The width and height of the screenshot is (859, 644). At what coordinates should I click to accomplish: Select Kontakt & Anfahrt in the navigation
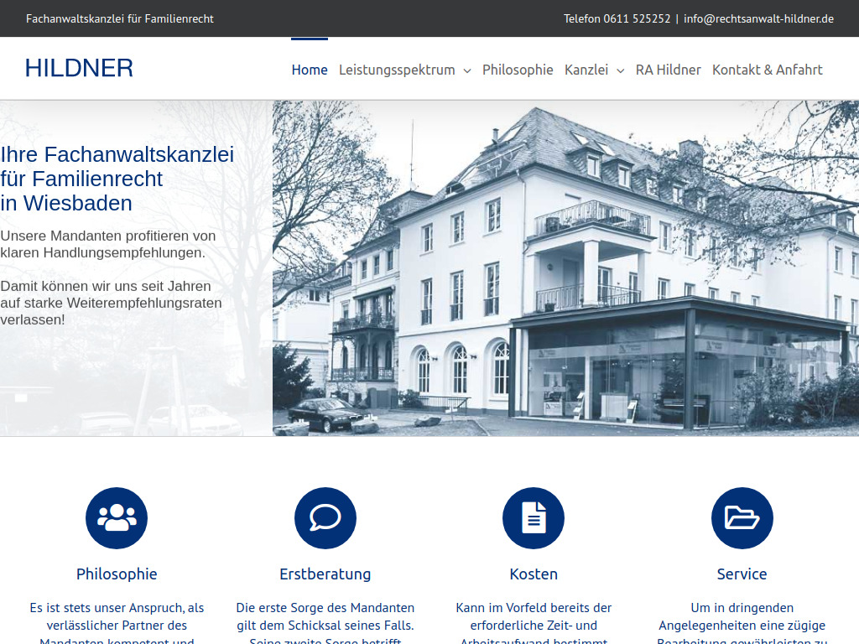[x=768, y=70]
